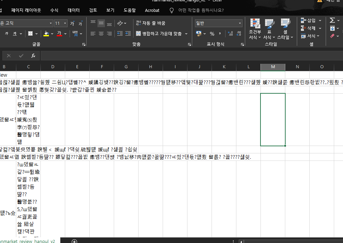The width and height of the screenshot is (343, 243).
Task: Open the borders dropdown arrow
Action: (x=37, y=34)
